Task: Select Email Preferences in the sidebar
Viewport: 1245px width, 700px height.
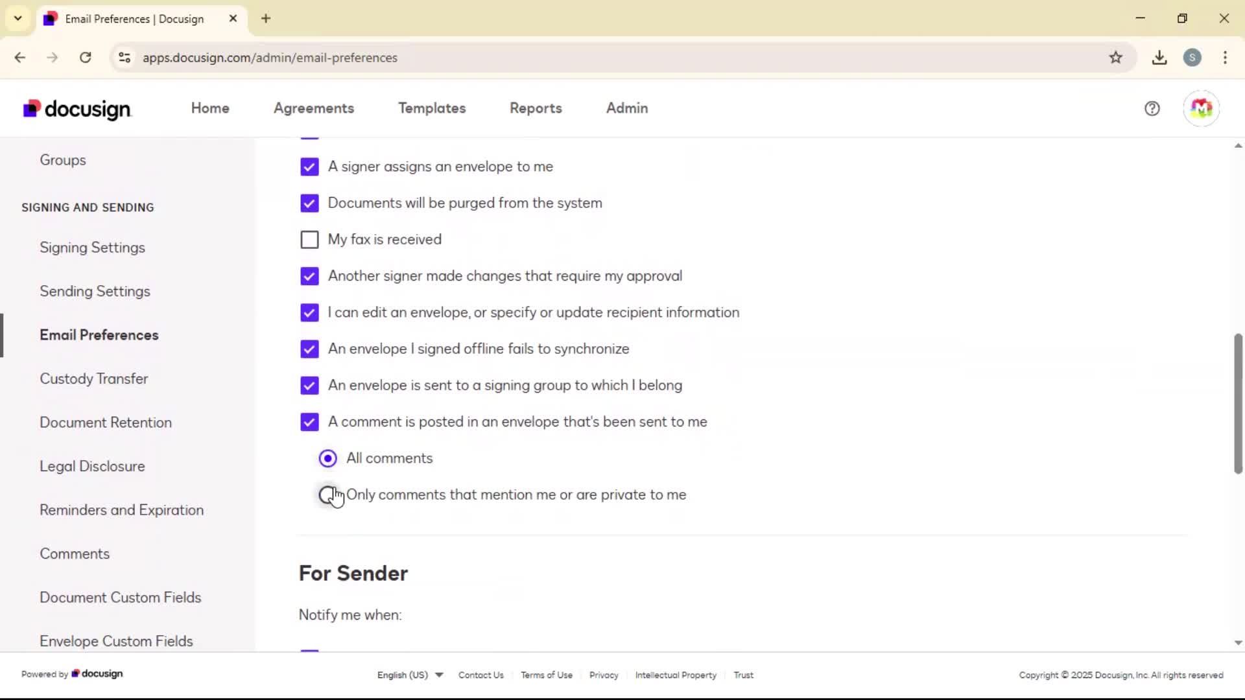Action: click(99, 335)
